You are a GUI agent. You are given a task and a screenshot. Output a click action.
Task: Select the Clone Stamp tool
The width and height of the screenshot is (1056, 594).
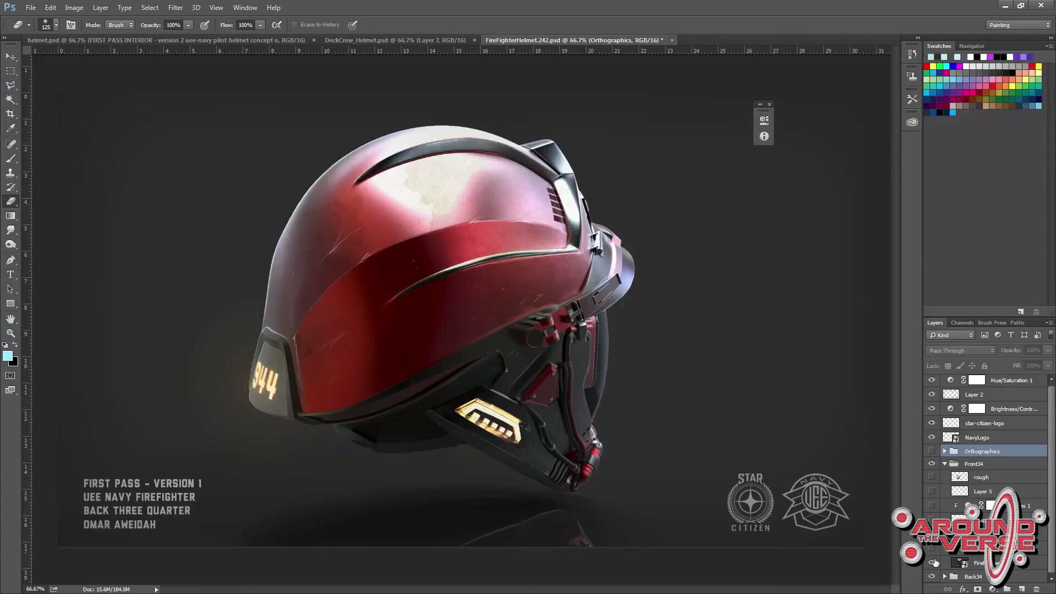point(10,173)
